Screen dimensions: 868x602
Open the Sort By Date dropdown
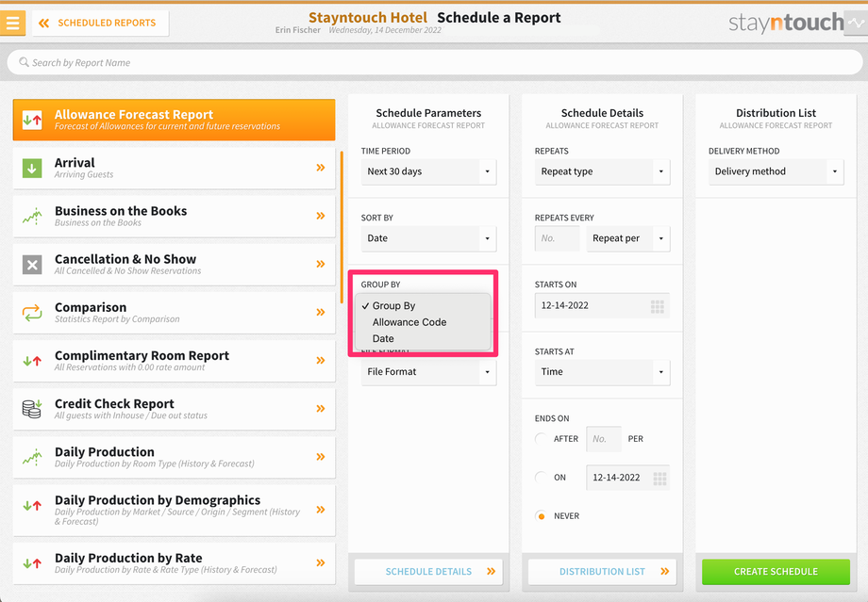(x=428, y=238)
